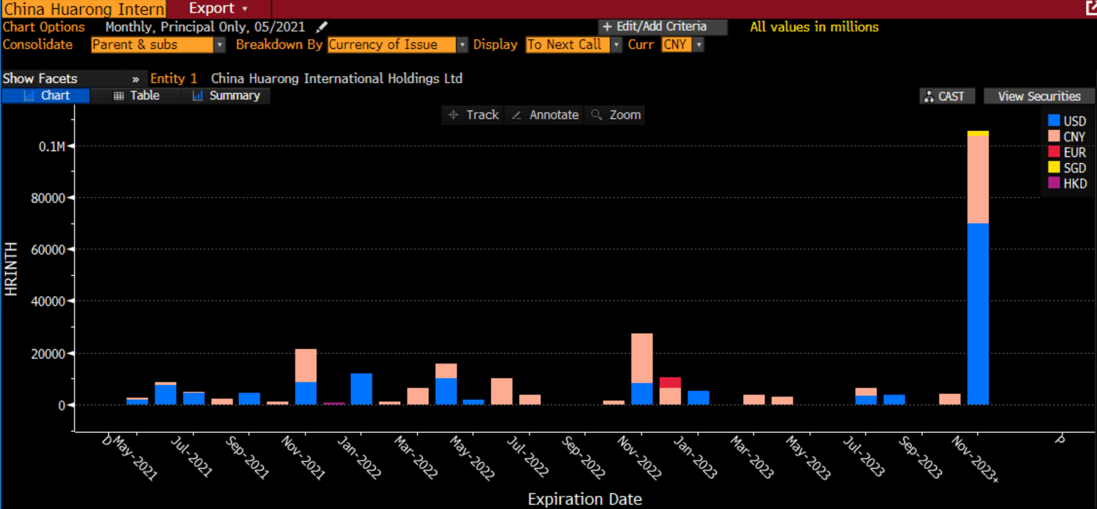Click the CNY salmon legend swatch
This screenshot has height=509, width=1097.
(1053, 136)
